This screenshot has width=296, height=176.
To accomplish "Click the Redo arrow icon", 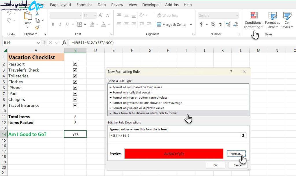I will point(9,20).
